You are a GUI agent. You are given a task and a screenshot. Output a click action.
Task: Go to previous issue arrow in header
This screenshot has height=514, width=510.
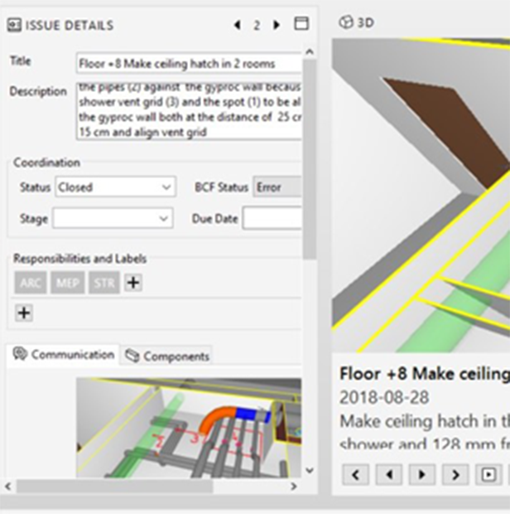pyautogui.click(x=238, y=25)
